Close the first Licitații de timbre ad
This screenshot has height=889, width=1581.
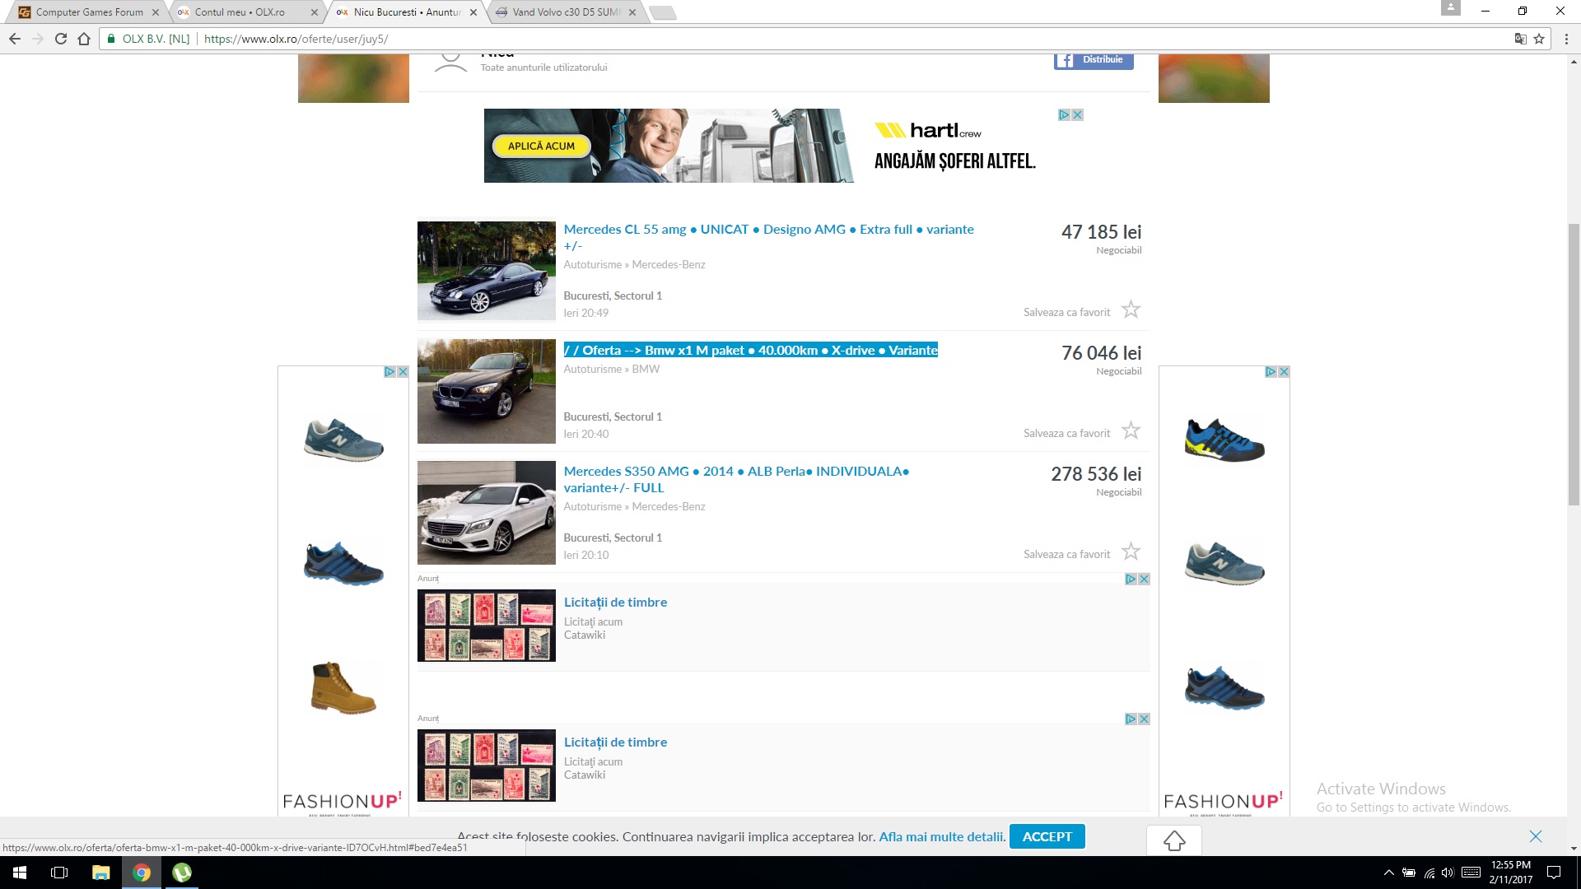1144,579
